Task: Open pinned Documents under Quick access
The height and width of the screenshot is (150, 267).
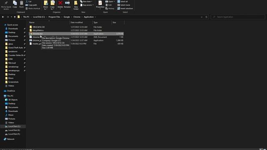Action: tap(13, 36)
